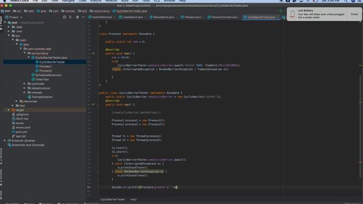Collapse the concurrency package

click(24, 53)
